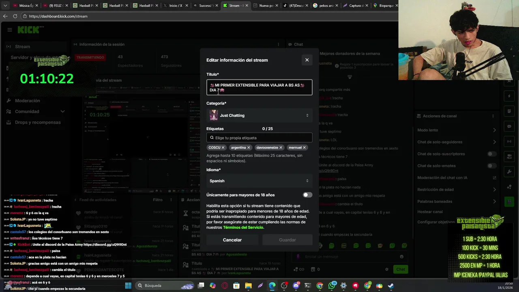519x292 pixels.
Task: Click the Guardar button
Action: [x=287, y=240]
